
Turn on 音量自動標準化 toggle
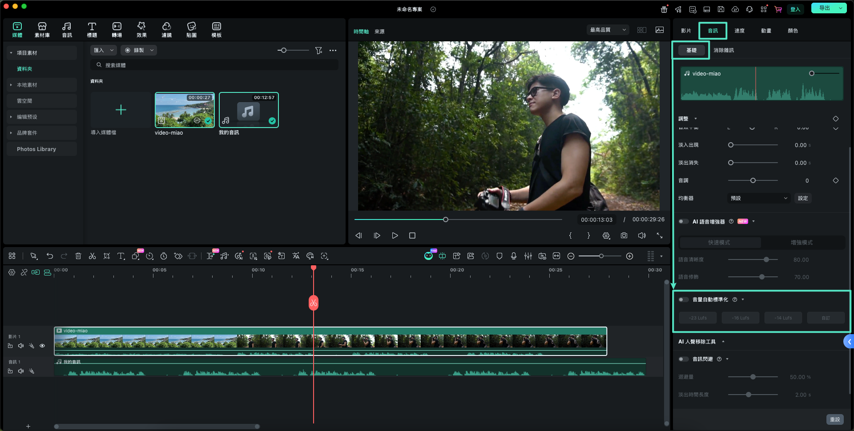[x=683, y=299]
